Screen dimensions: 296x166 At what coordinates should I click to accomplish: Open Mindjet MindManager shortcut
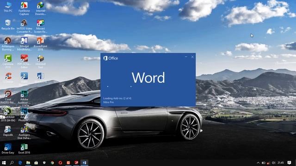[x=24, y=44]
